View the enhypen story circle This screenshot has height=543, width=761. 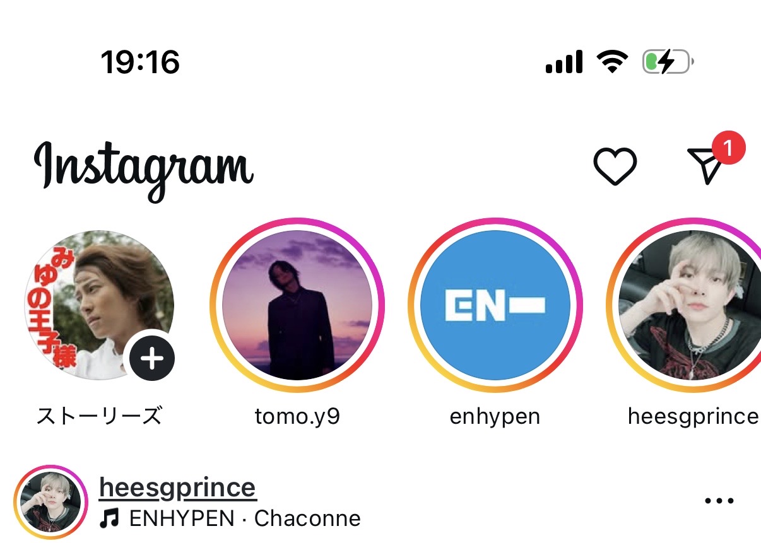(x=495, y=306)
